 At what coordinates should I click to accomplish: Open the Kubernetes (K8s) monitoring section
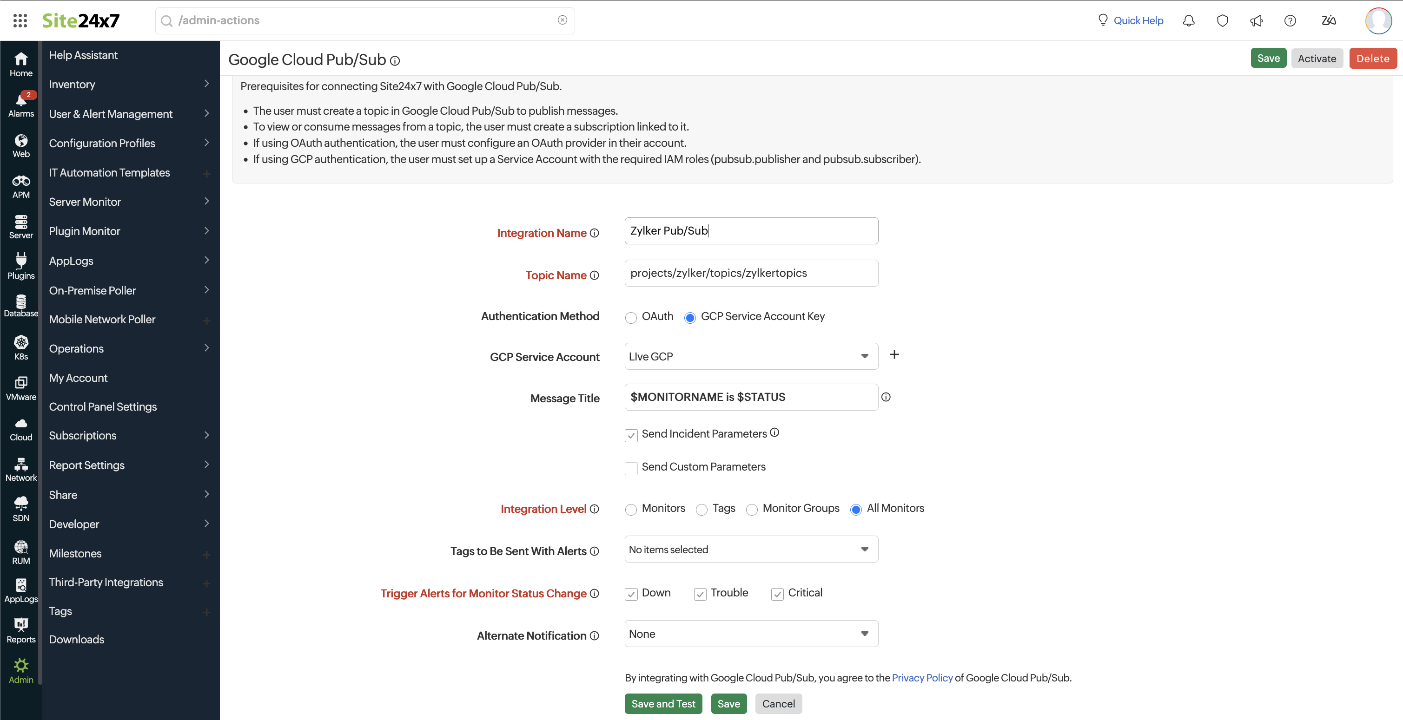coord(21,347)
